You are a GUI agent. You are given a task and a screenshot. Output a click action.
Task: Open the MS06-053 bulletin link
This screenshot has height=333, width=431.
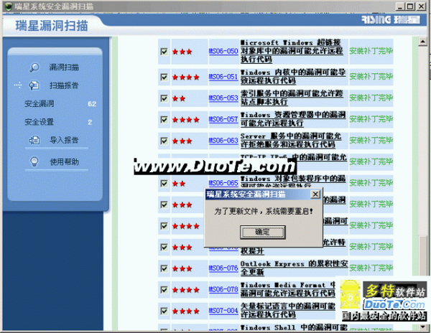[x=223, y=98]
